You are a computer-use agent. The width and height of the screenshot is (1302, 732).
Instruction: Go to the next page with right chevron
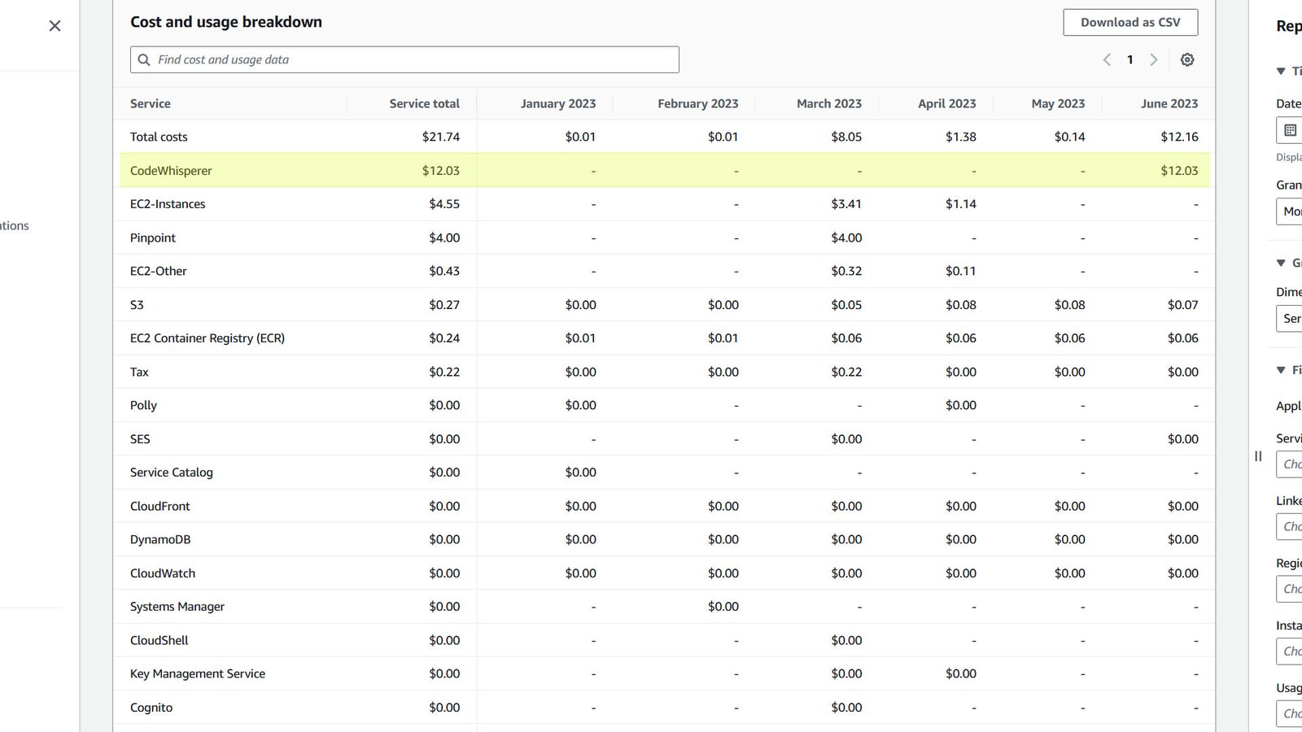(x=1154, y=59)
